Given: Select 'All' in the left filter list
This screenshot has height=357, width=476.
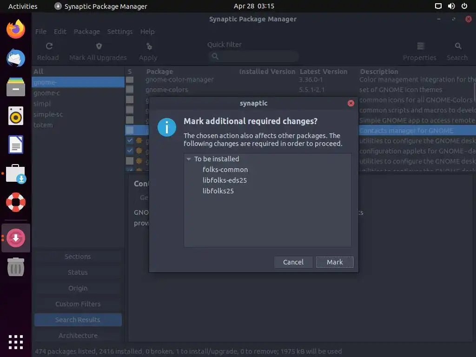Looking at the screenshot, I should click(39, 71).
